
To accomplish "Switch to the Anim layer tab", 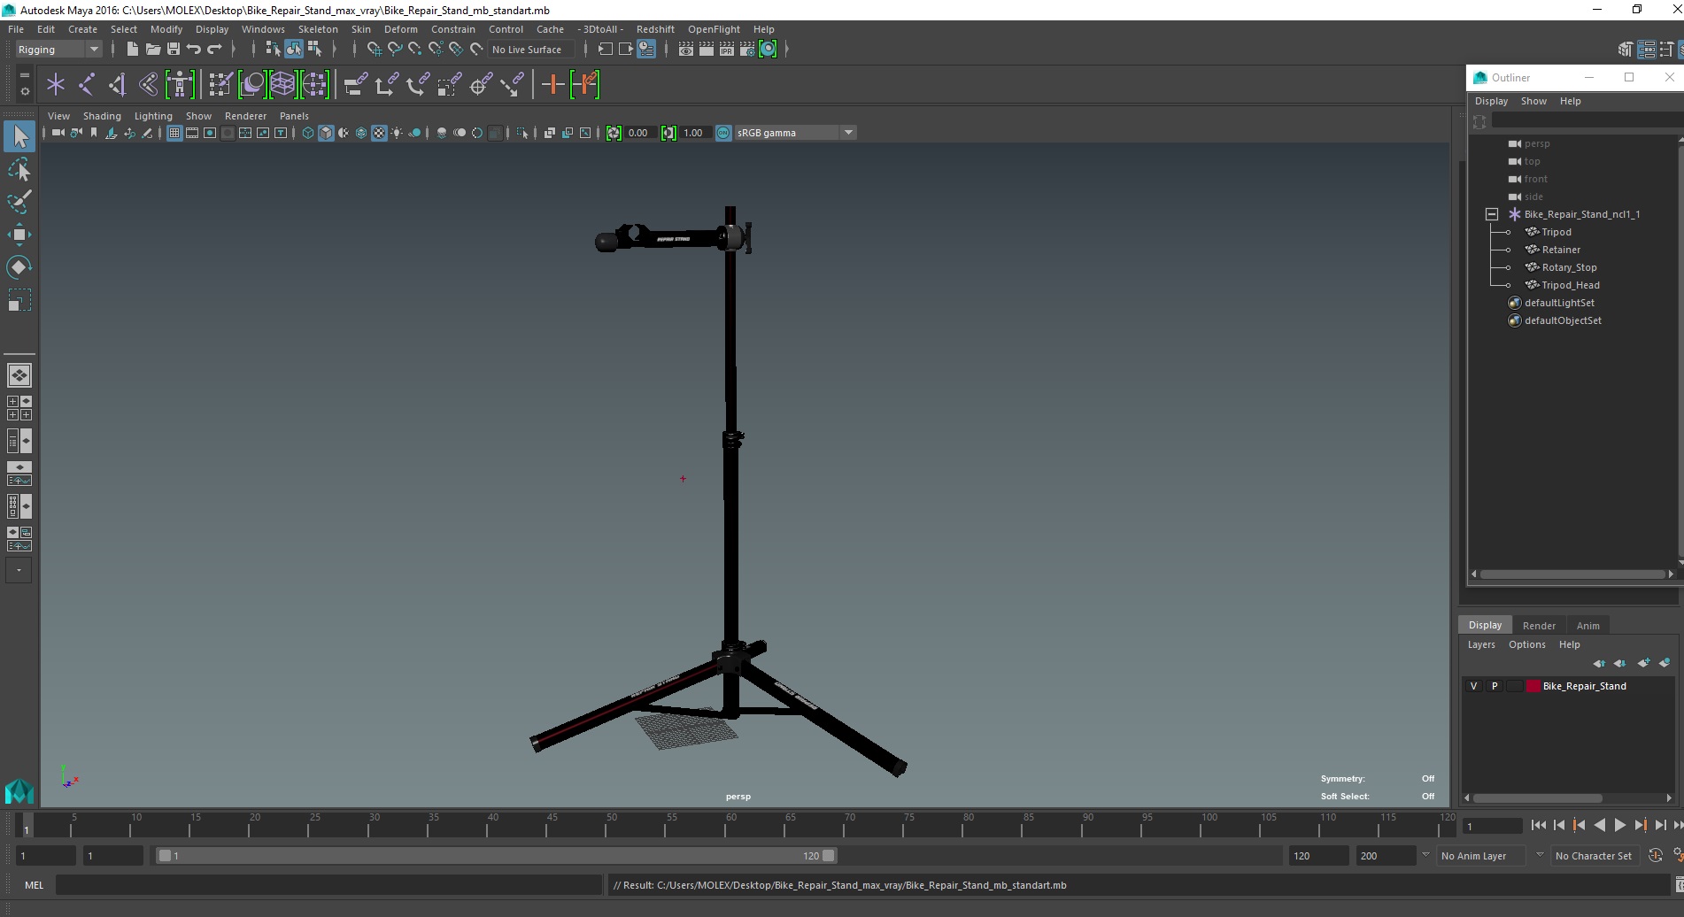I will [1587, 625].
